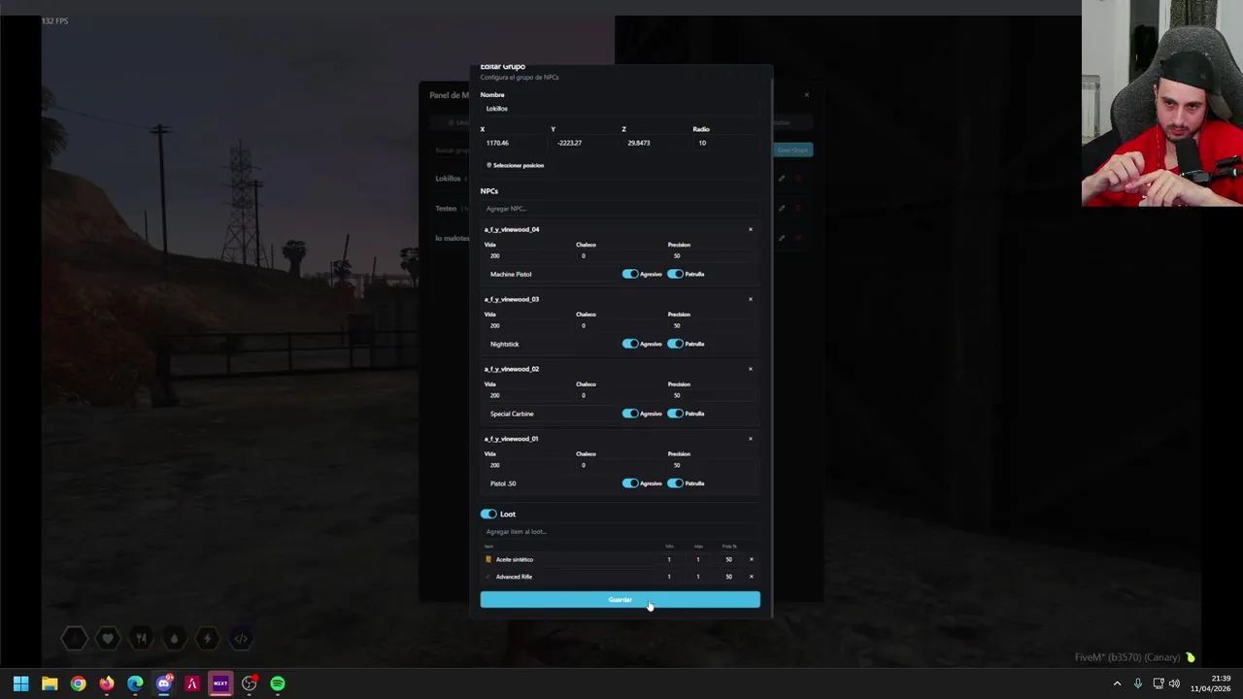The width and height of the screenshot is (1243, 699).
Task: Click the X coordinate field 1170.46
Action: [513, 143]
